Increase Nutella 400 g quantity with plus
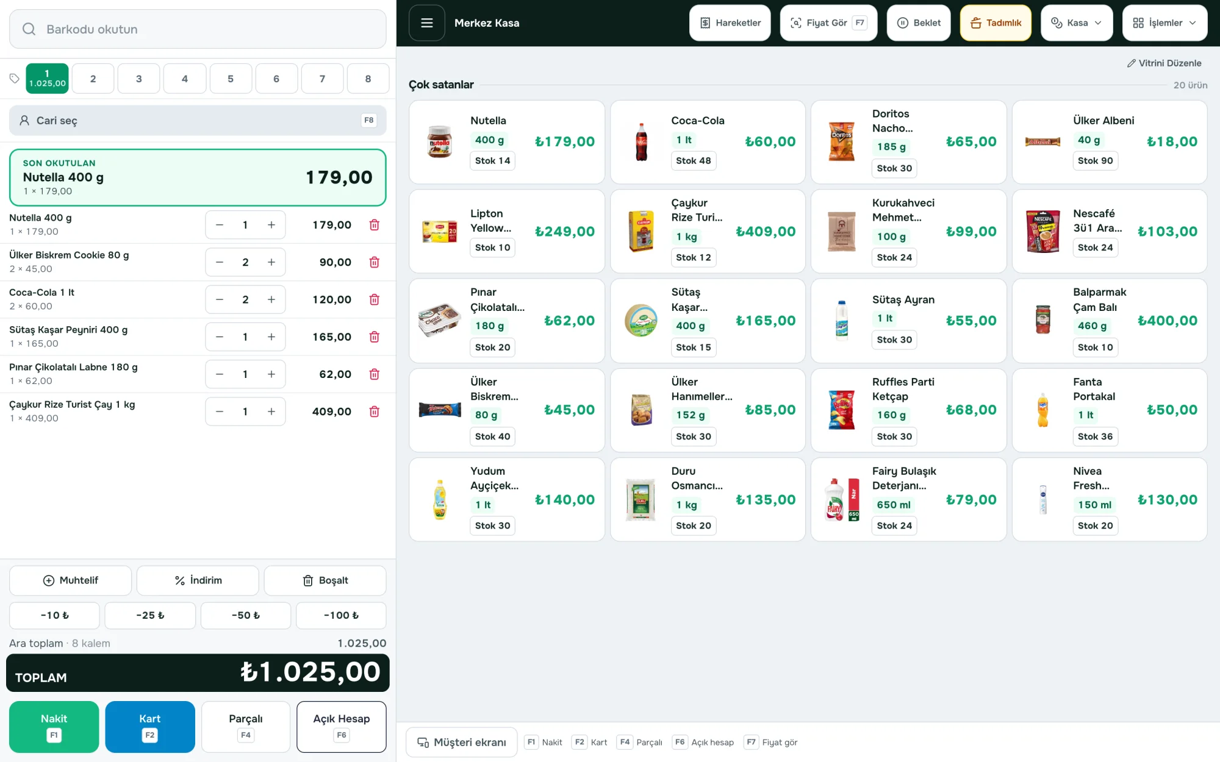 pyautogui.click(x=271, y=225)
